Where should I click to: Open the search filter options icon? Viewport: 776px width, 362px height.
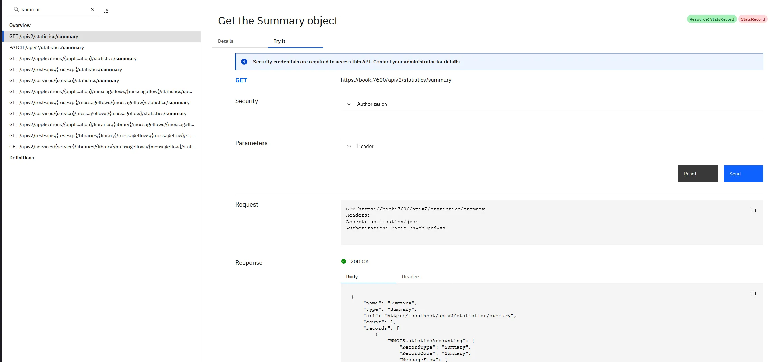tap(106, 11)
